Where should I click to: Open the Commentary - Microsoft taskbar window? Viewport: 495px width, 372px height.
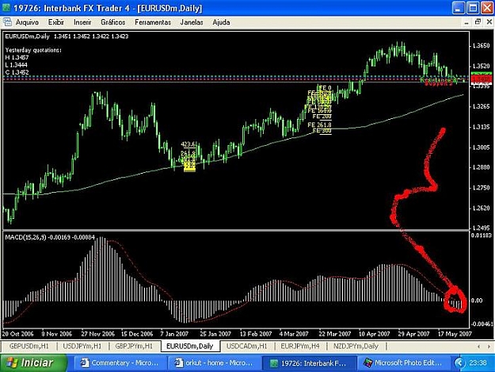[x=120, y=363]
